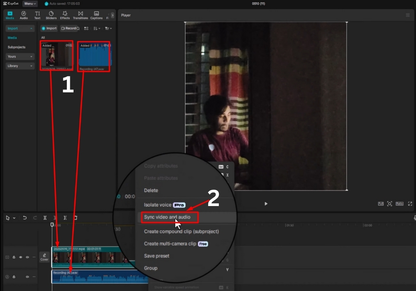The height and width of the screenshot is (291, 416).
Task: Play the preview in Player
Action: point(266,204)
